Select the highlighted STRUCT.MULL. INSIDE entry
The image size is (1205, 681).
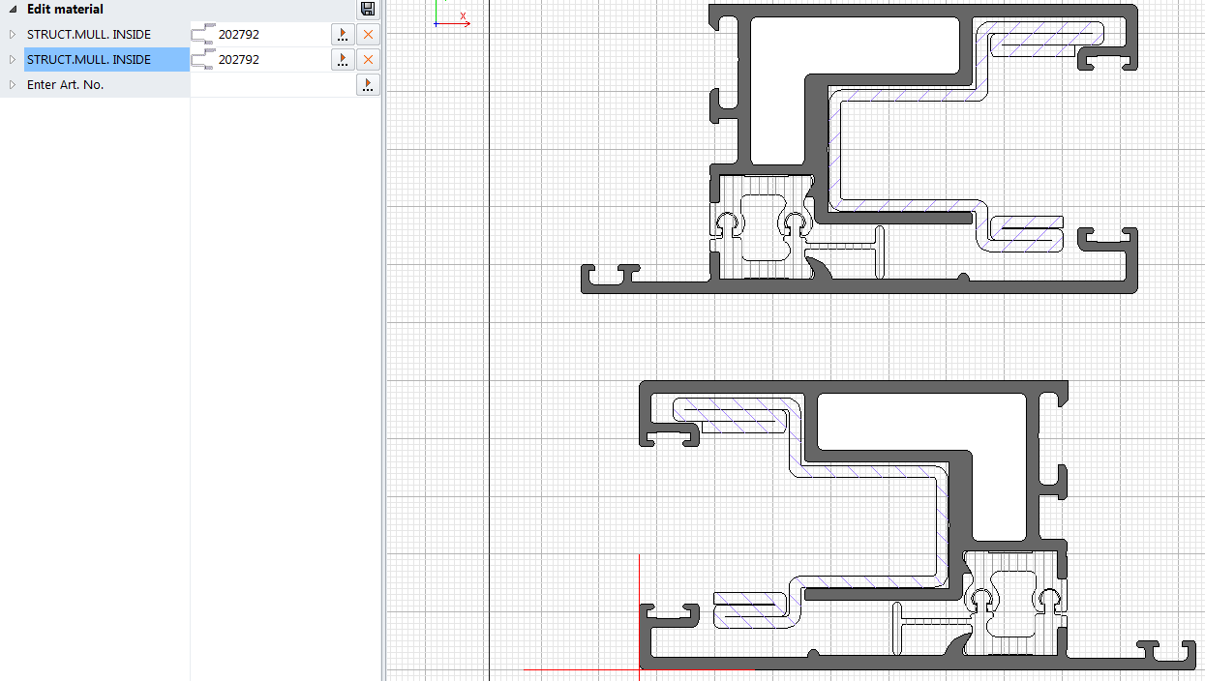[89, 60]
